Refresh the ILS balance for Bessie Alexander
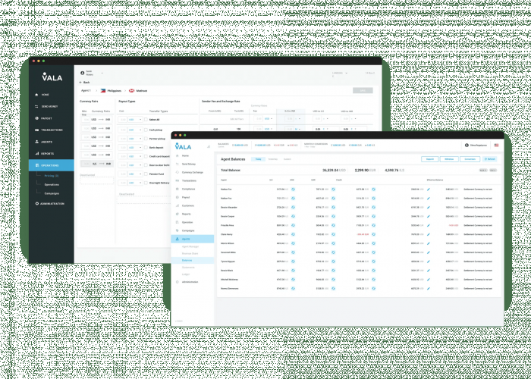 pyautogui.click(x=293, y=207)
